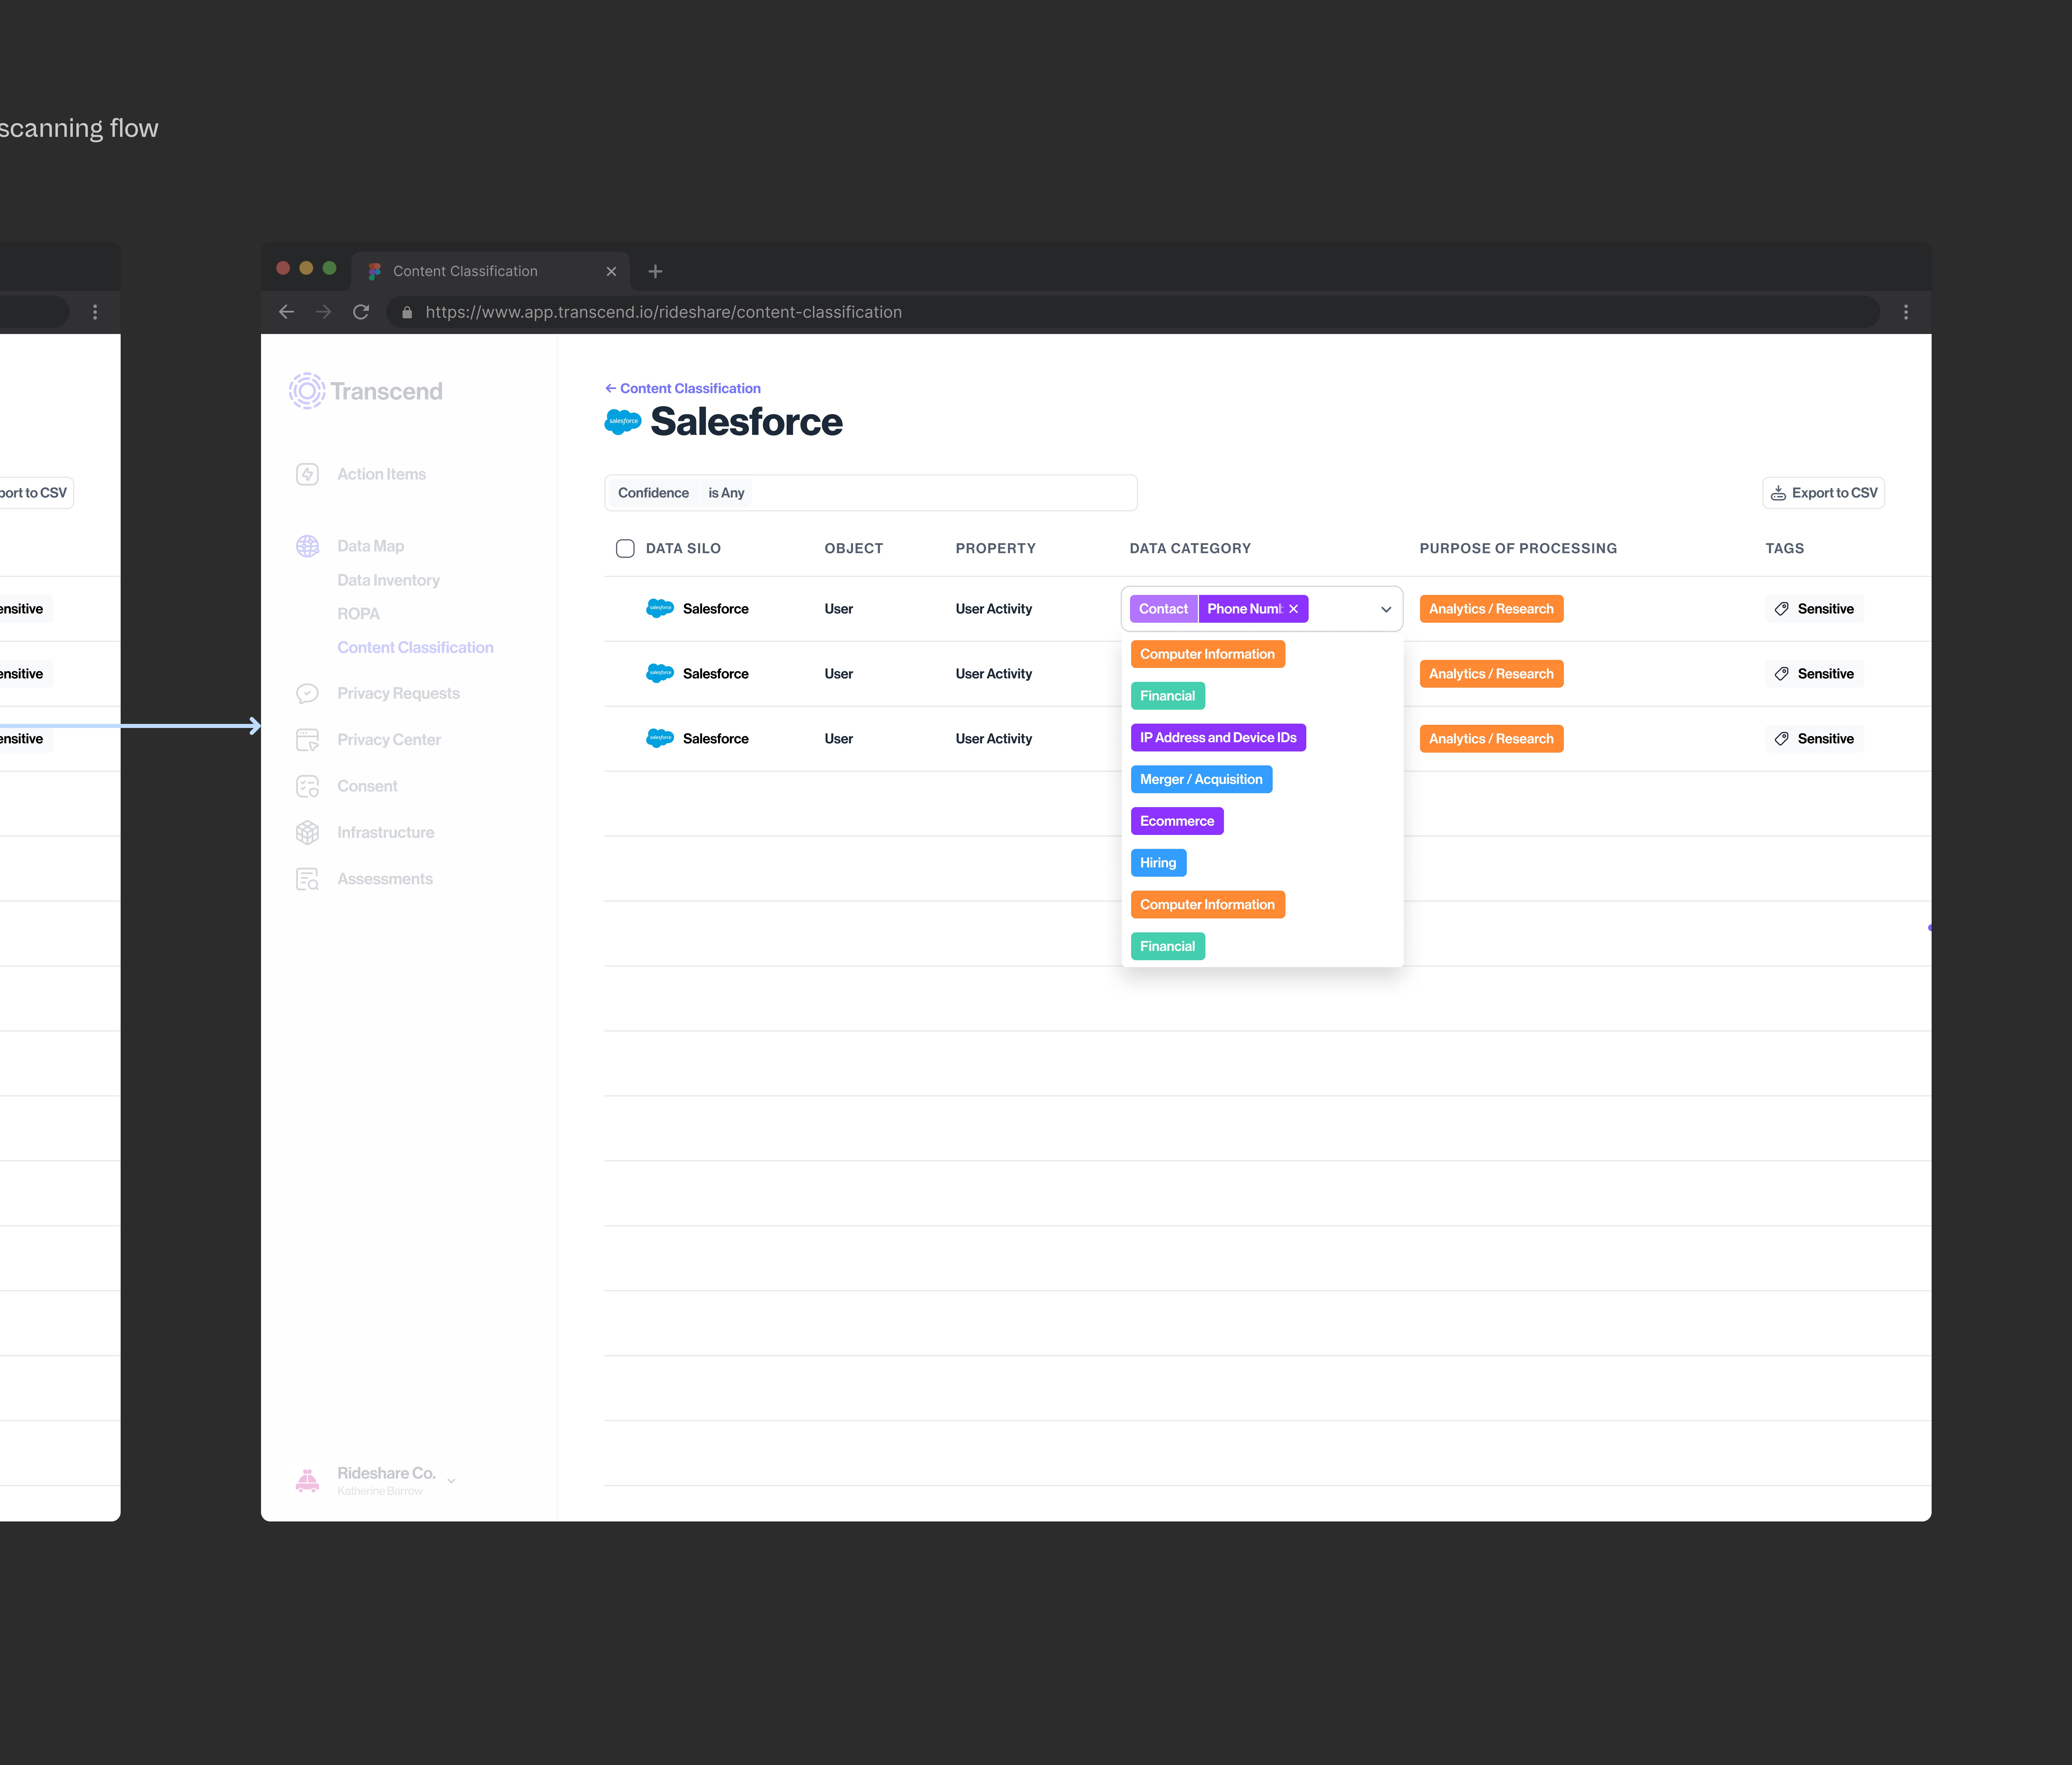This screenshot has height=1765, width=2072.
Task: Reload the page with browser refresh icon
Action: coord(361,312)
